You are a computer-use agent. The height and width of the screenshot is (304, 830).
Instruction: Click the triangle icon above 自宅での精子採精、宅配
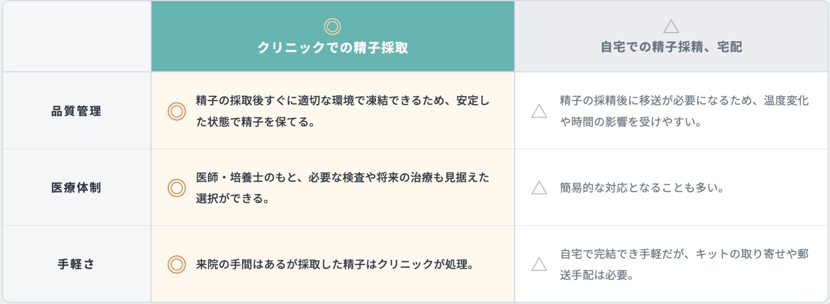(671, 26)
